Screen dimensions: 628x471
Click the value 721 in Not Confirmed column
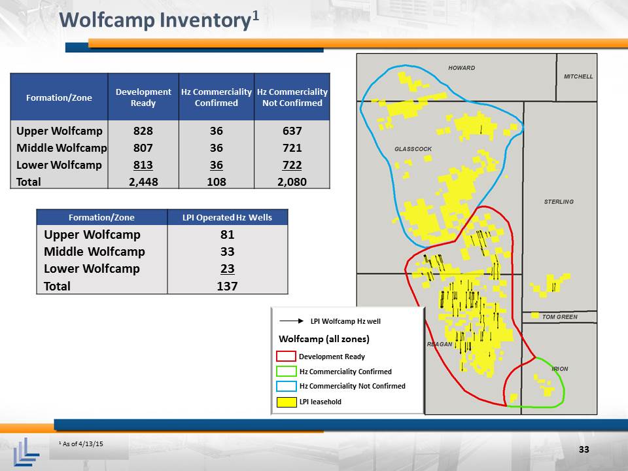(x=292, y=148)
